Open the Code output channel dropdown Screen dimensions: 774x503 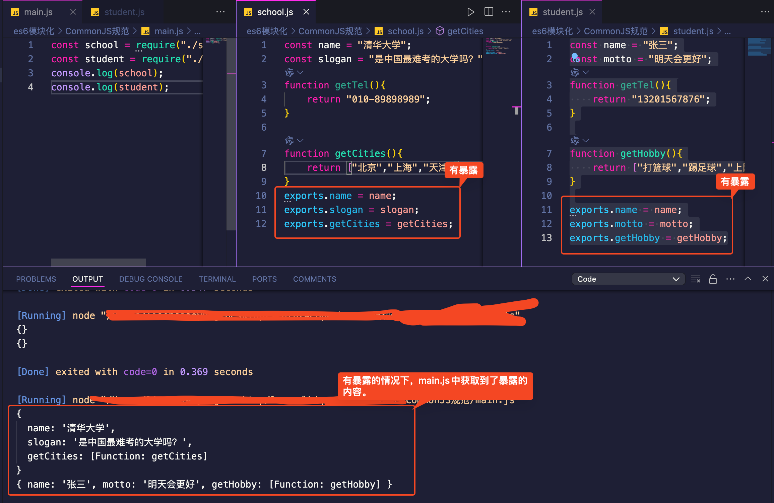[x=628, y=279]
